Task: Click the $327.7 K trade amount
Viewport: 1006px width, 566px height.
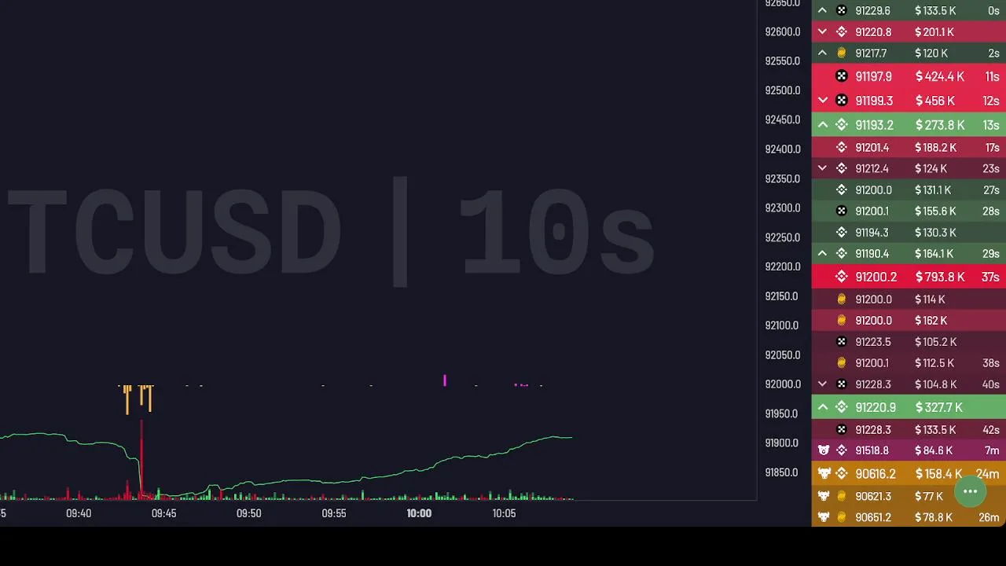Action: click(938, 407)
